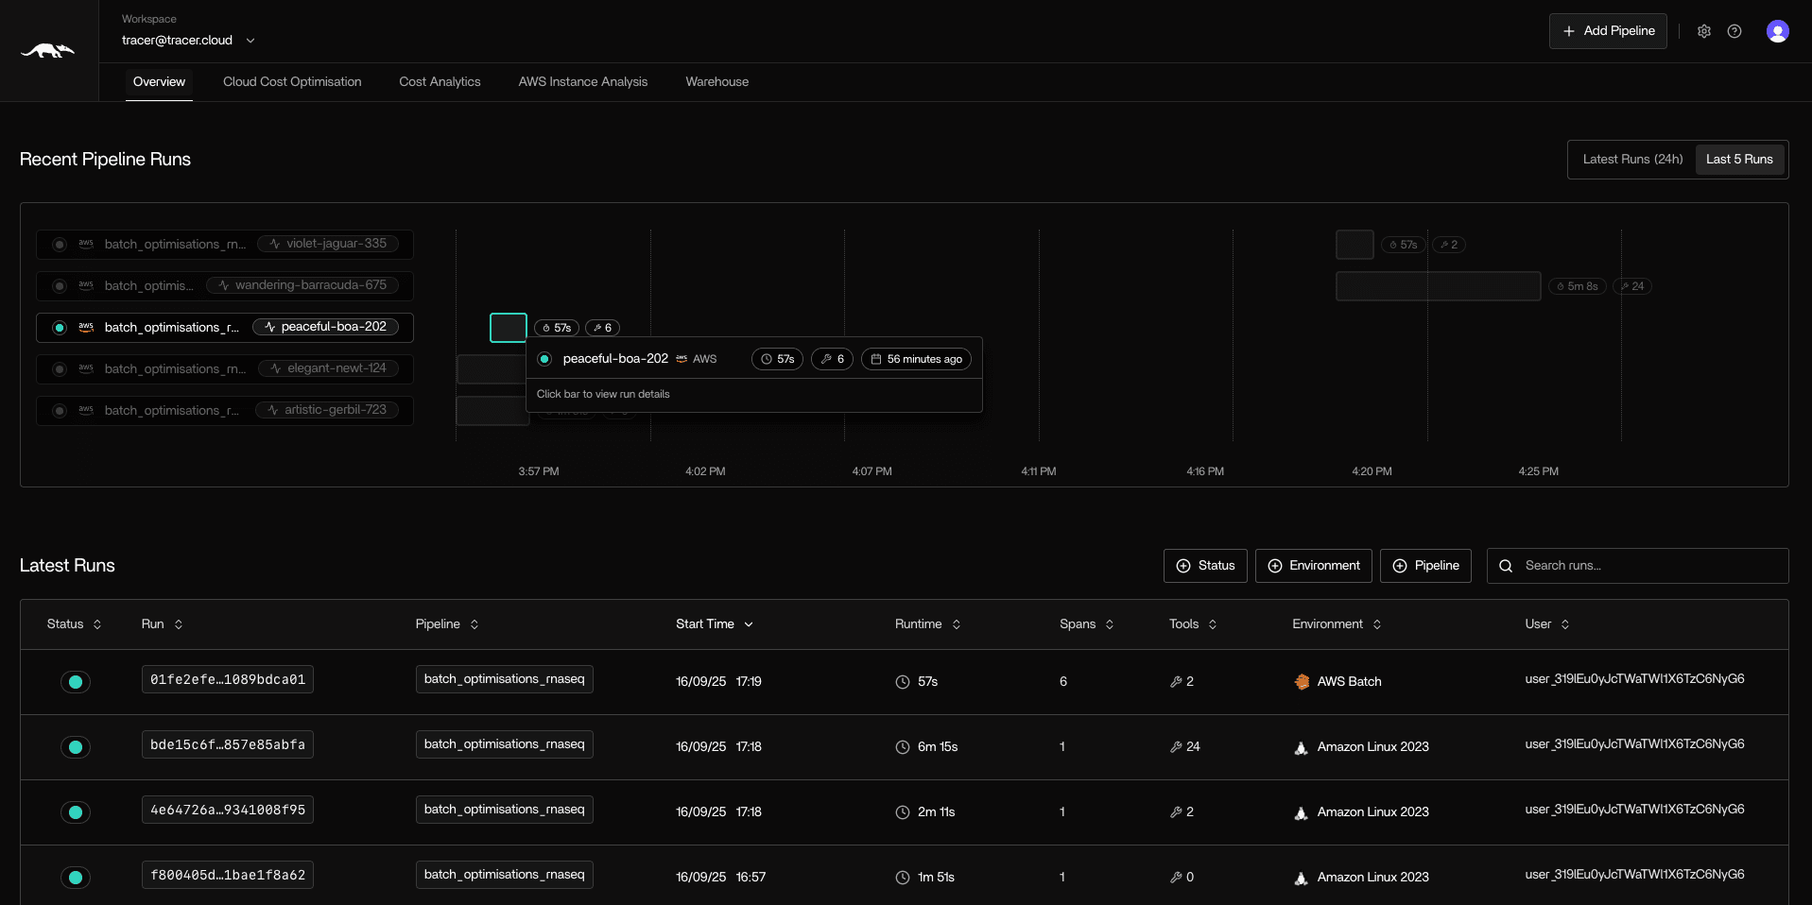Click the search magnifier icon in runs search
The width and height of the screenshot is (1812, 905).
pos(1506,566)
